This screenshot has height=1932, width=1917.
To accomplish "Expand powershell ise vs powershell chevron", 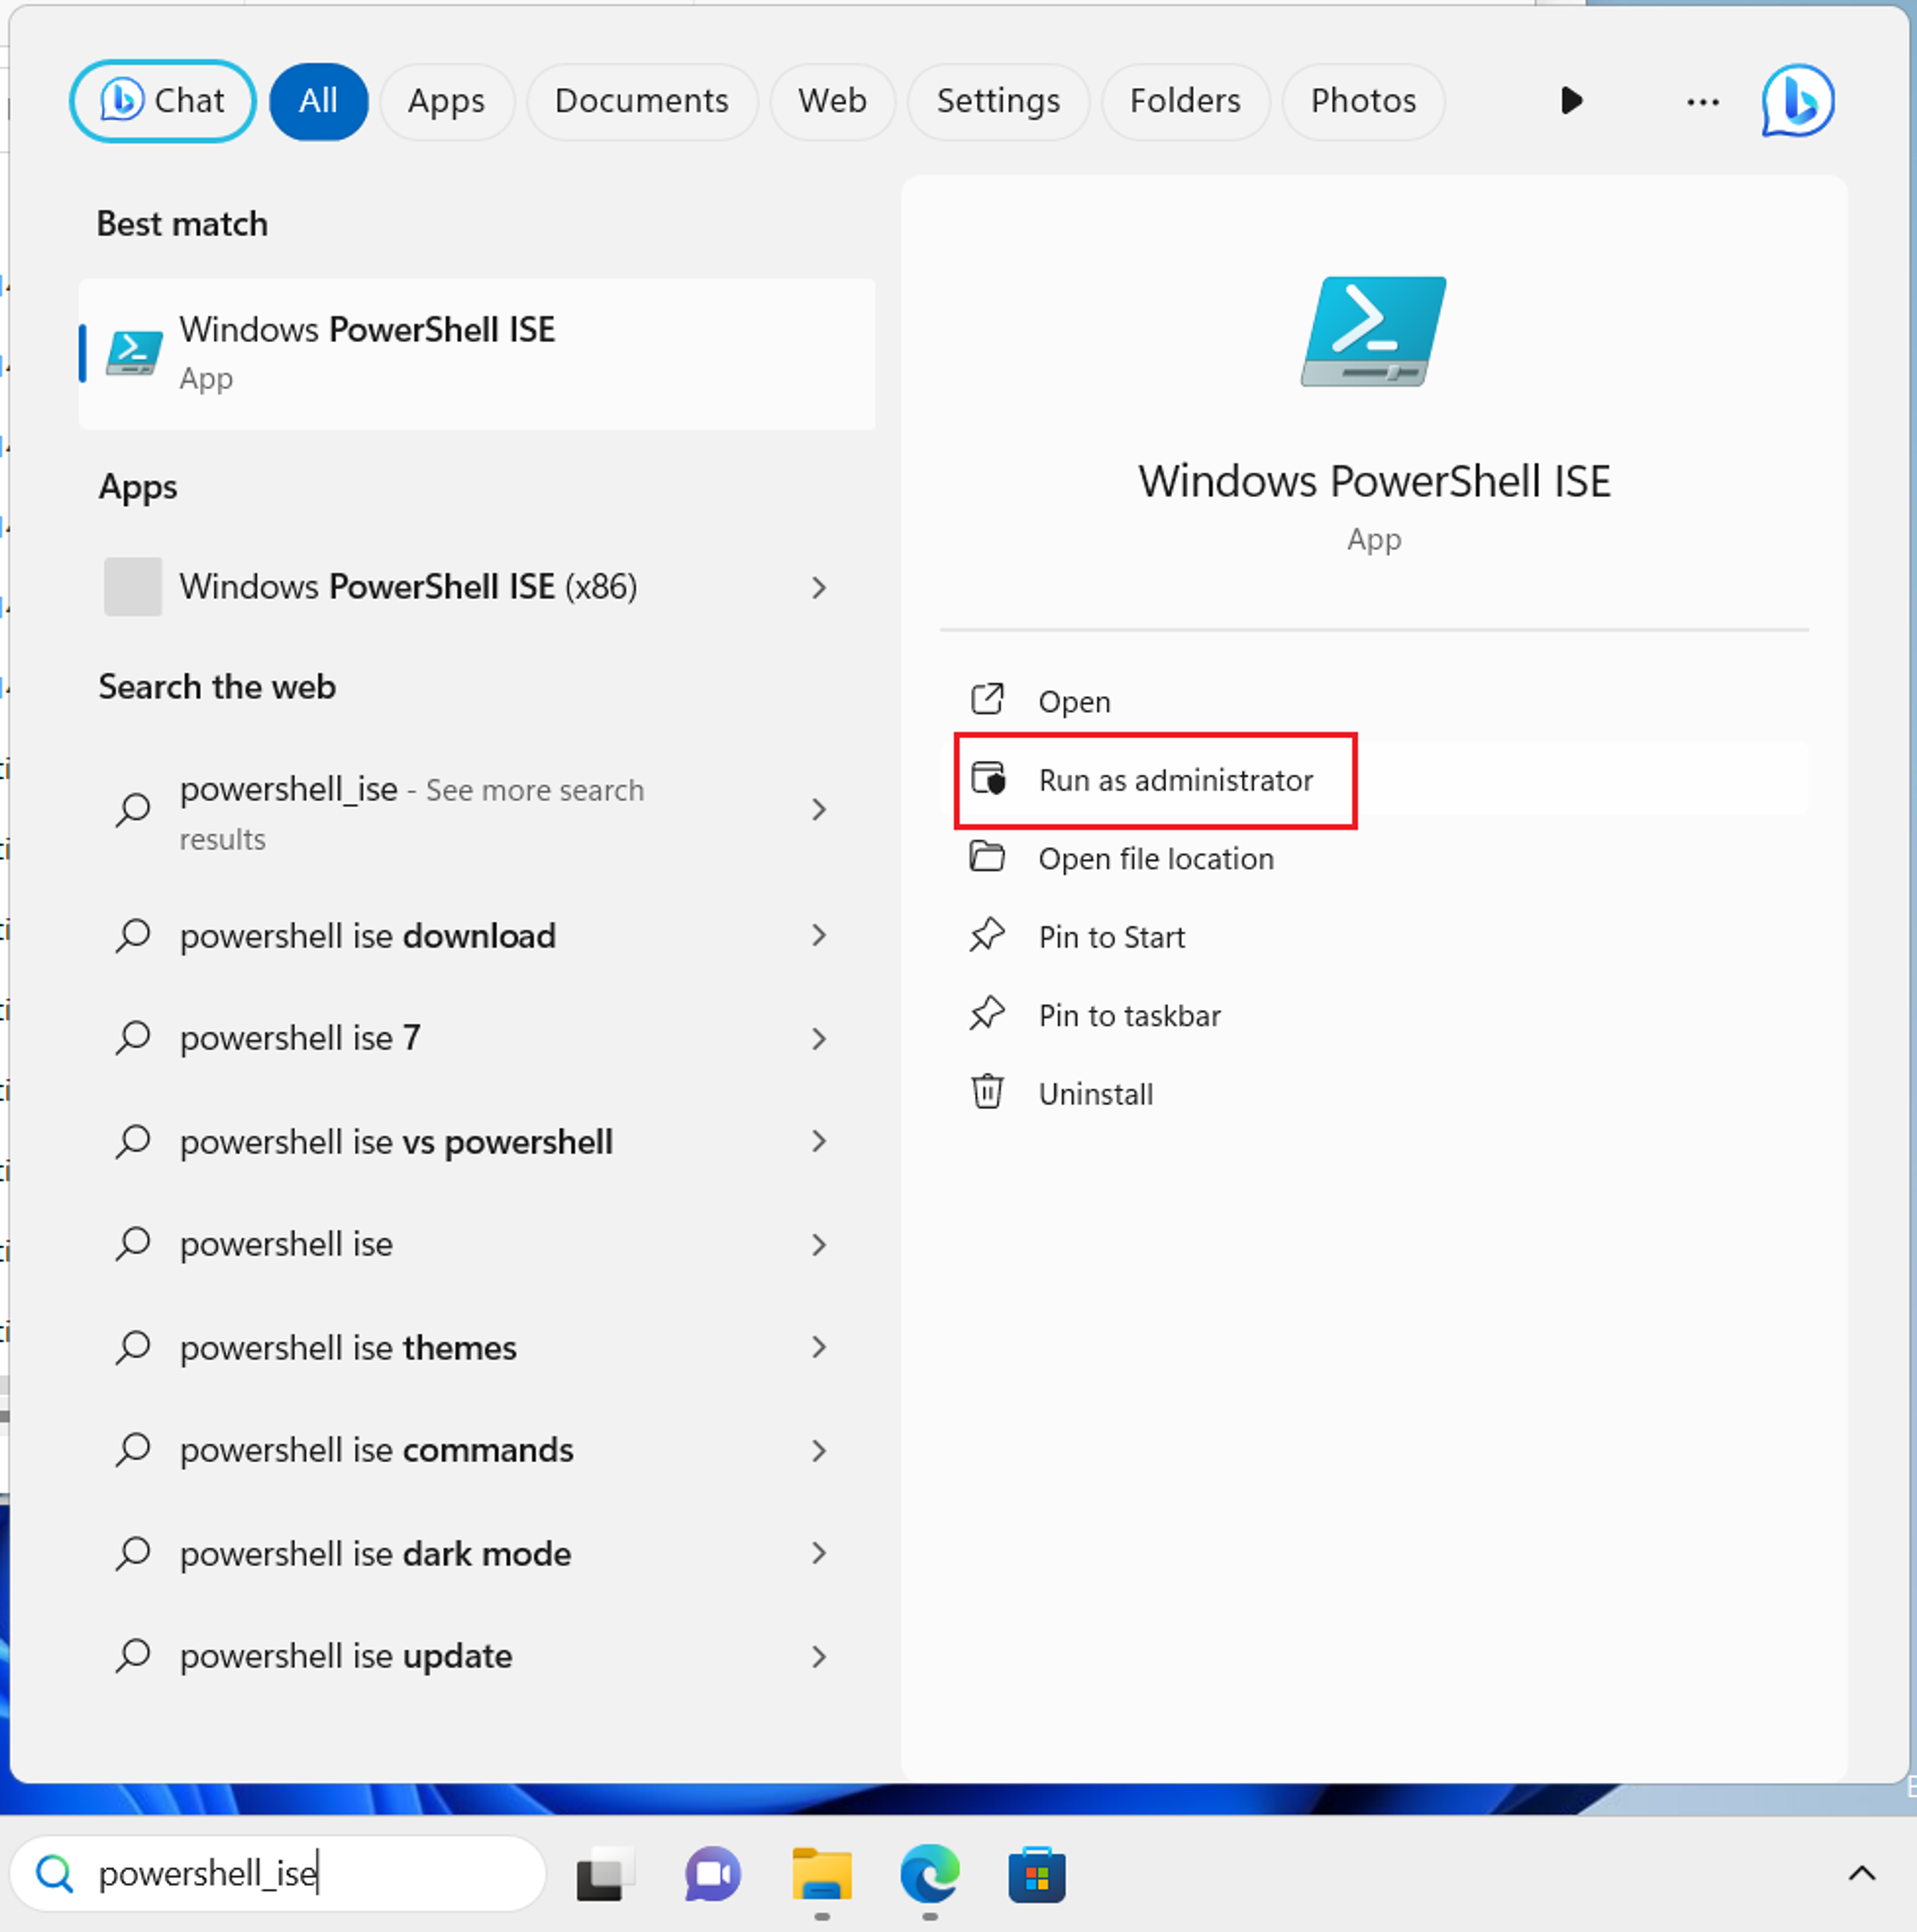I will (x=819, y=1142).
